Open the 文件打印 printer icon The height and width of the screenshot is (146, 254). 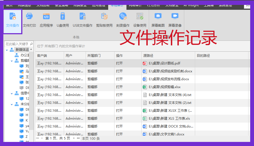[x=29, y=16]
